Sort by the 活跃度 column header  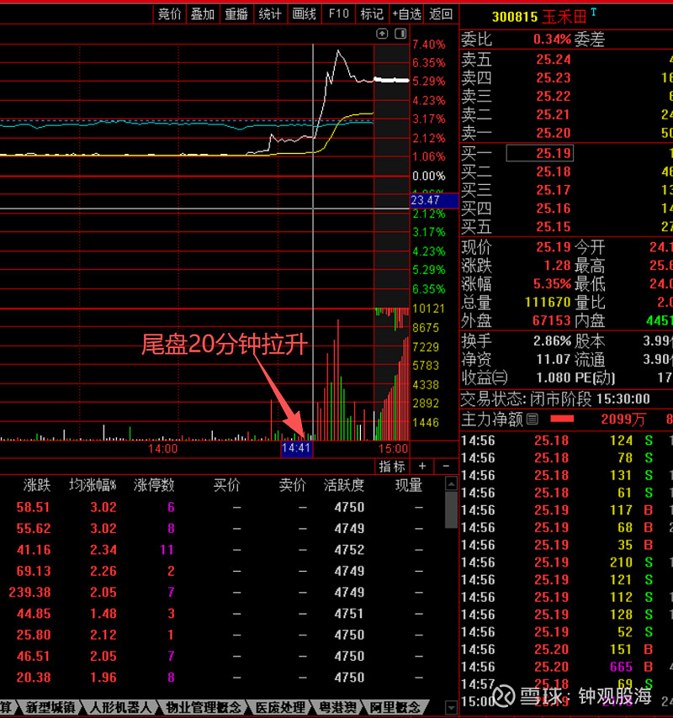coord(344,485)
